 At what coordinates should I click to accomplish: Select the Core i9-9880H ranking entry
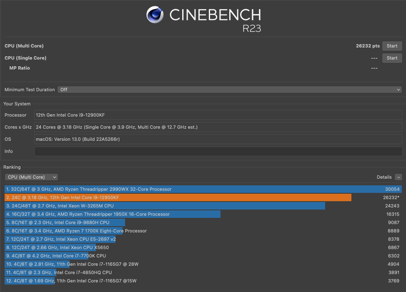point(65,222)
